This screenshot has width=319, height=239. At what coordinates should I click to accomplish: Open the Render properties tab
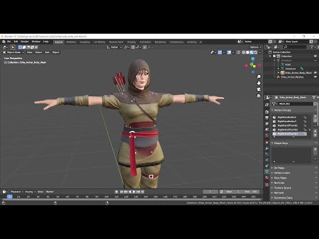coord(267,112)
